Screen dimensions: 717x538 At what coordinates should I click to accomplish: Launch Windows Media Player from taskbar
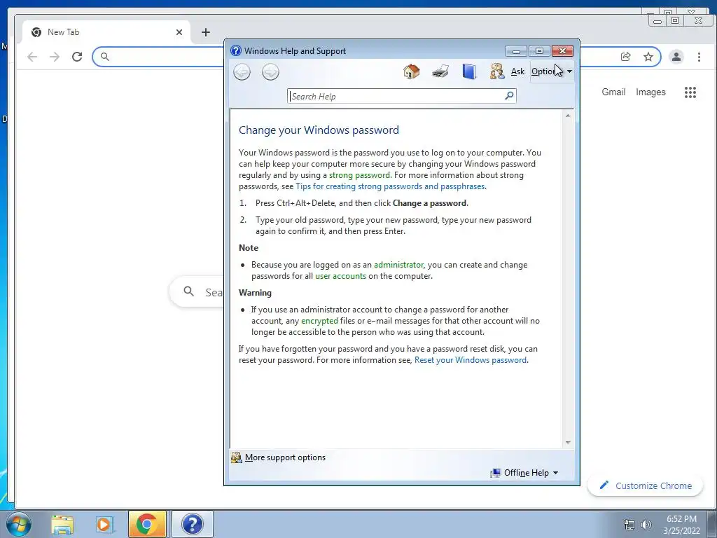click(x=104, y=525)
